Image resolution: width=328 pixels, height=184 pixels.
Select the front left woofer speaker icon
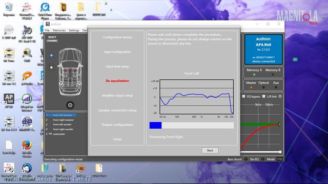[51, 67]
